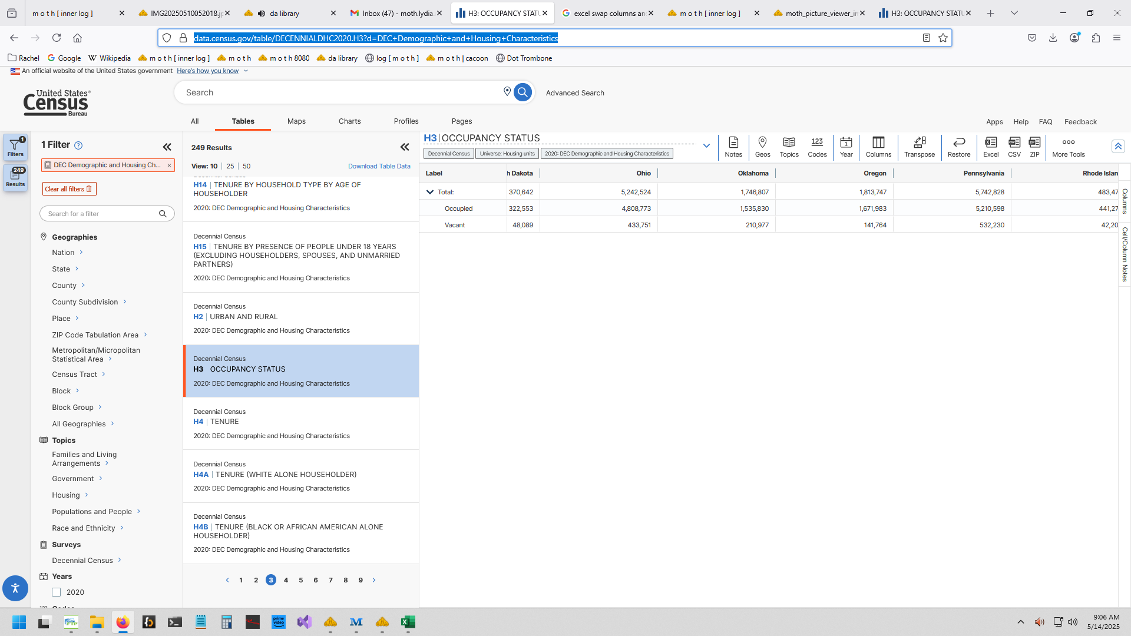Screen dimensions: 1131x636
Task: Click the Restore table layout icon
Action: (x=958, y=147)
